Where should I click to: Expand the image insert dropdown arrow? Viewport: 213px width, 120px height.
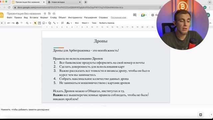coord(46,23)
